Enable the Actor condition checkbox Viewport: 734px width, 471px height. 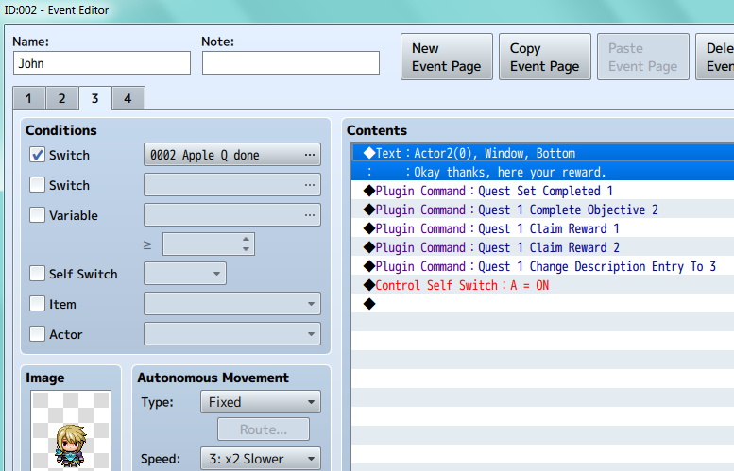pos(37,334)
